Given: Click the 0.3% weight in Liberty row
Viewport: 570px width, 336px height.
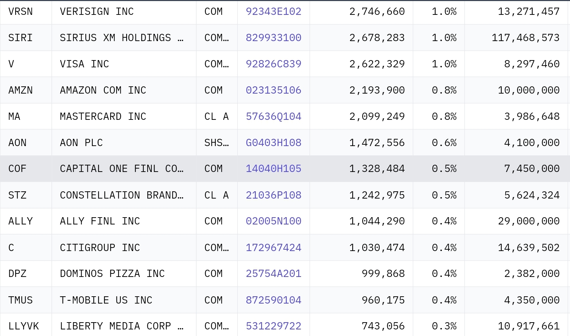Looking at the screenshot, I should [444, 326].
